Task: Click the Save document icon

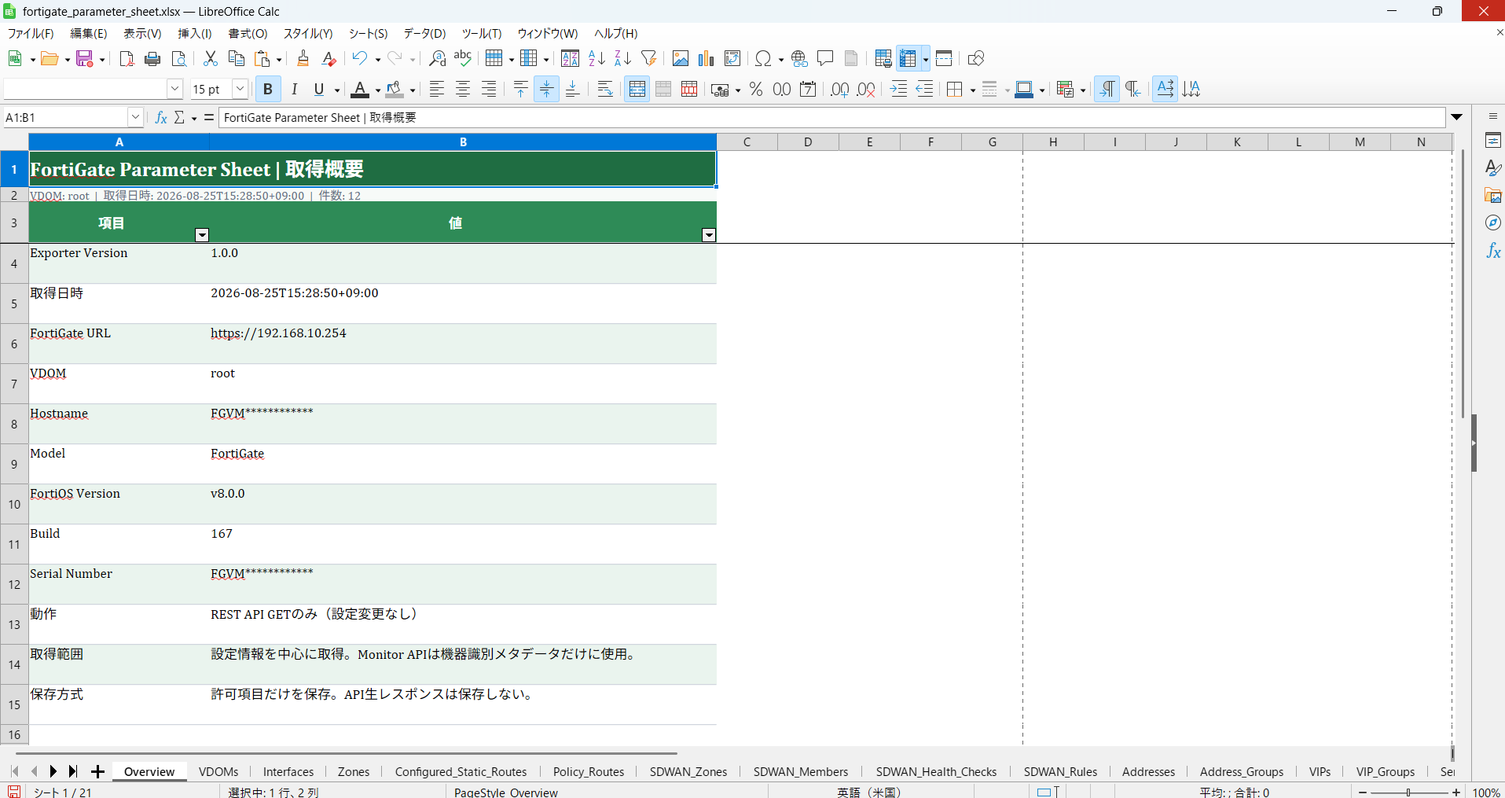Action: coord(85,59)
